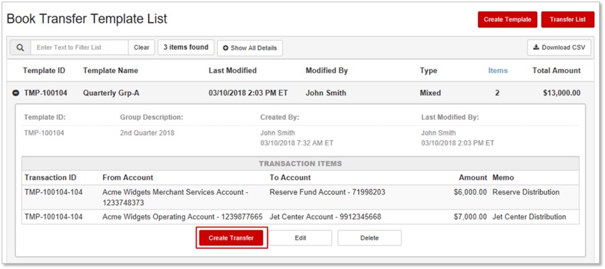Open Create Template
The width and height of the screenshot is (605, 269).
pos(508,19)
